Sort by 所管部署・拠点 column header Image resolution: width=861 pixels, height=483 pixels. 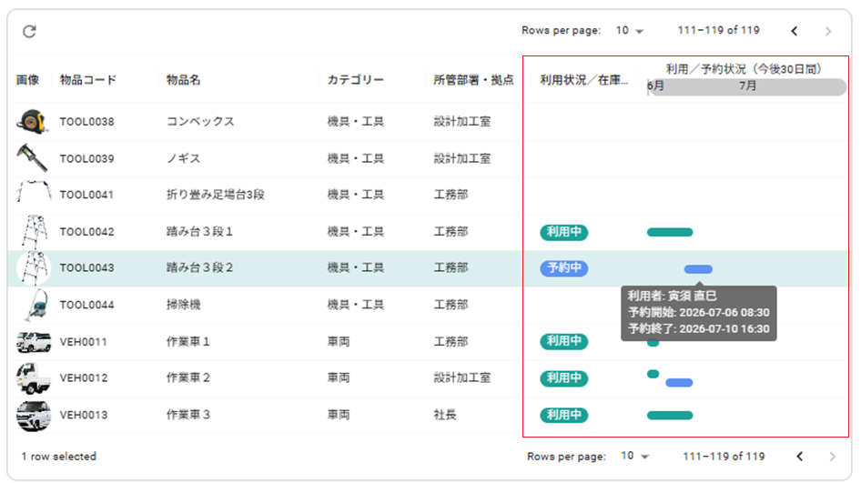pyautogui.click(x=473, y=80)
